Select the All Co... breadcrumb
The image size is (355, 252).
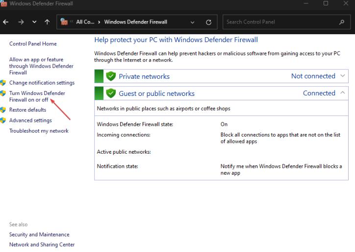pos(85,22)
